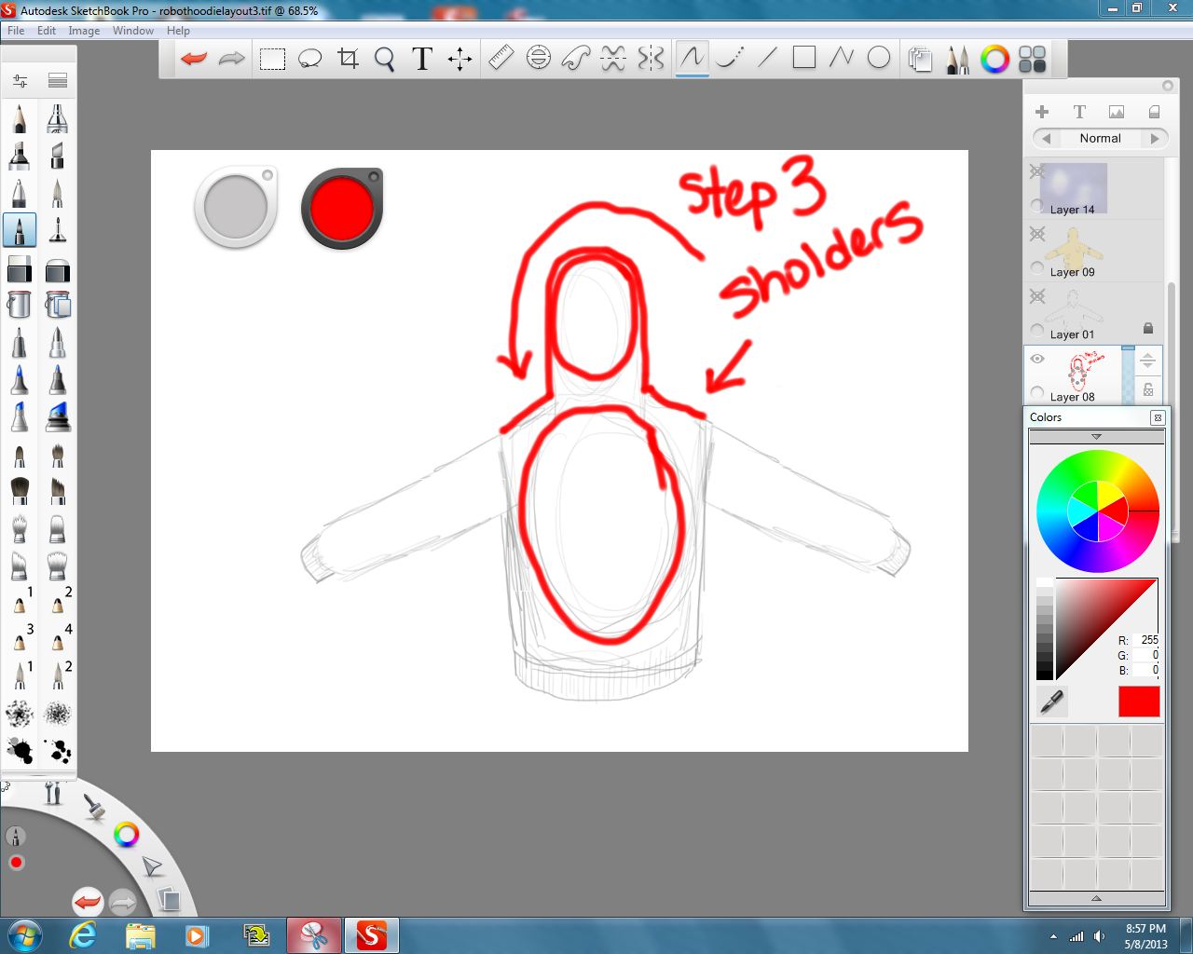This screenshot has height=954, width=1193.
Task: Collapse the Colors panel using bottom arrow
Action: pyautogui.click(x=1096, y=898)
